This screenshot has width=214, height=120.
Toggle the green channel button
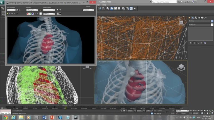click(x=30, y=14)
